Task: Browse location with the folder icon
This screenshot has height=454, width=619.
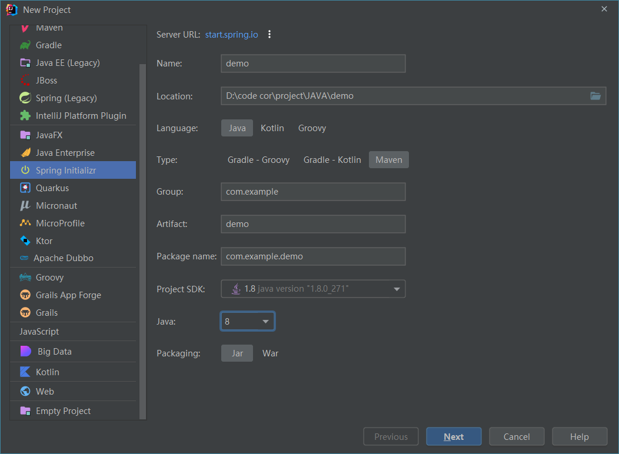Action: point(595,96)
